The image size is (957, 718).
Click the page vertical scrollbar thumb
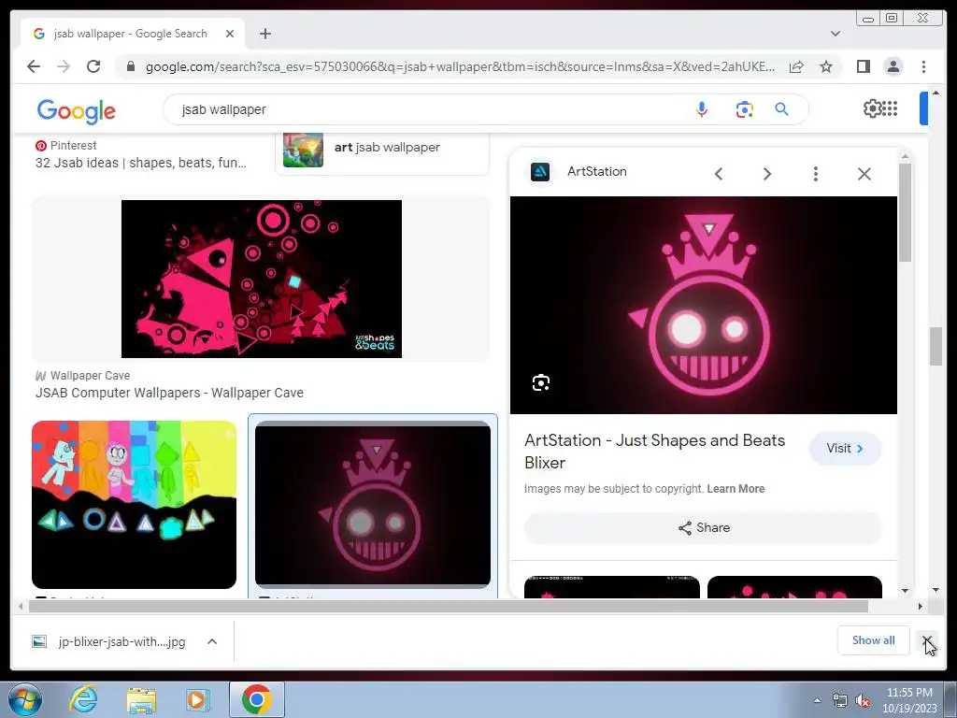[936, 346]
